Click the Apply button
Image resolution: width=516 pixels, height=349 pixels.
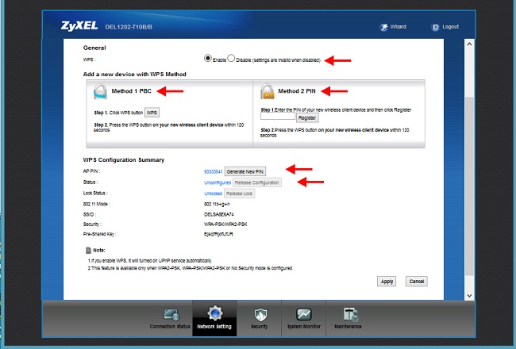coord(387,282)
